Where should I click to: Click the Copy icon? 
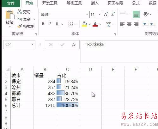[x=19, y=19]
